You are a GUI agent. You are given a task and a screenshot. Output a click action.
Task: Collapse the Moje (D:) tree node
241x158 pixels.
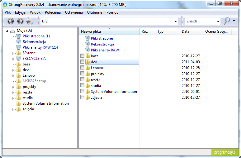click(x=7, y=31)
